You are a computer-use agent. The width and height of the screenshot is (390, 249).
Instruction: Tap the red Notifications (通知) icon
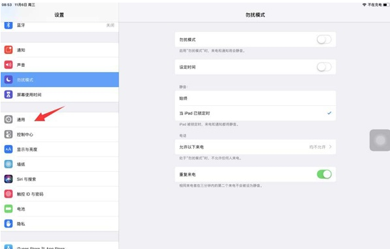8,50
